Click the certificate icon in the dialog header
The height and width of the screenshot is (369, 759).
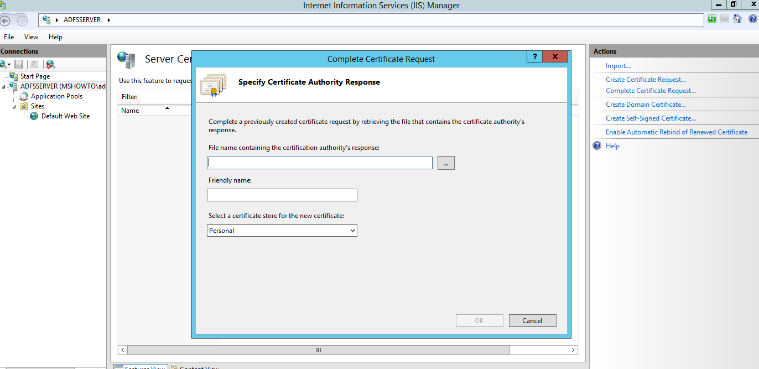coord(214,85)
